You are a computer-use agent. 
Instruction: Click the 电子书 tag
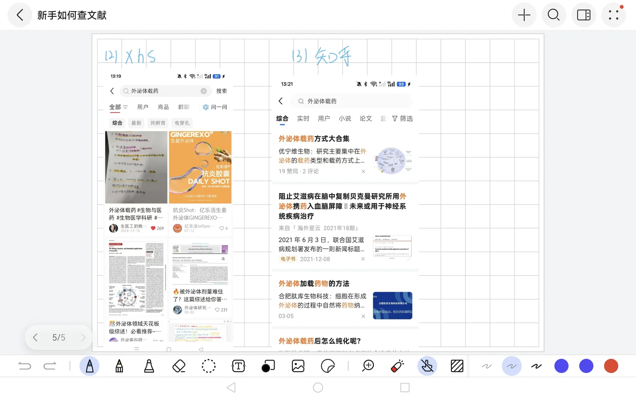pos(288,259)
